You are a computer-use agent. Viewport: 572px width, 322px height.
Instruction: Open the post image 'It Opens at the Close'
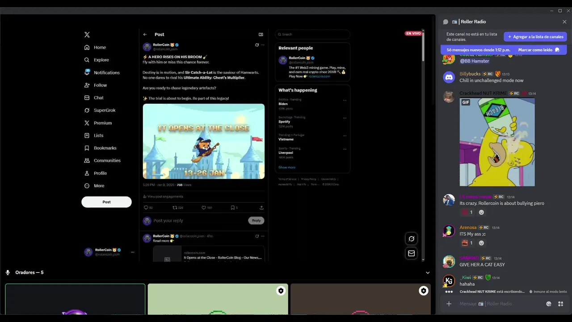click(204, 141)
